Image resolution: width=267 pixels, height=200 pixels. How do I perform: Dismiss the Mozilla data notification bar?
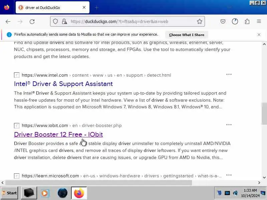pyautogui.click(x=259, y=35)
